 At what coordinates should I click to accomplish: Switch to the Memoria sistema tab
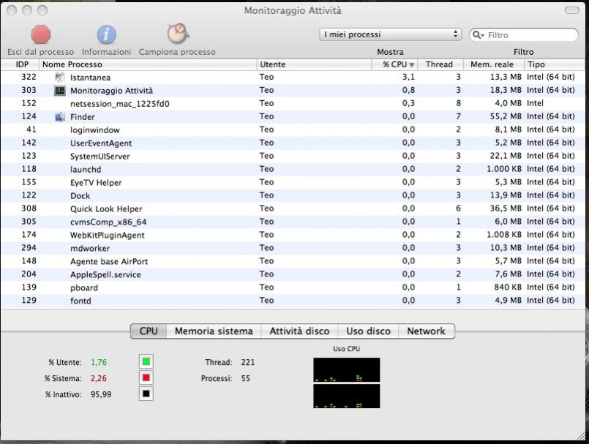coord(214,331)
